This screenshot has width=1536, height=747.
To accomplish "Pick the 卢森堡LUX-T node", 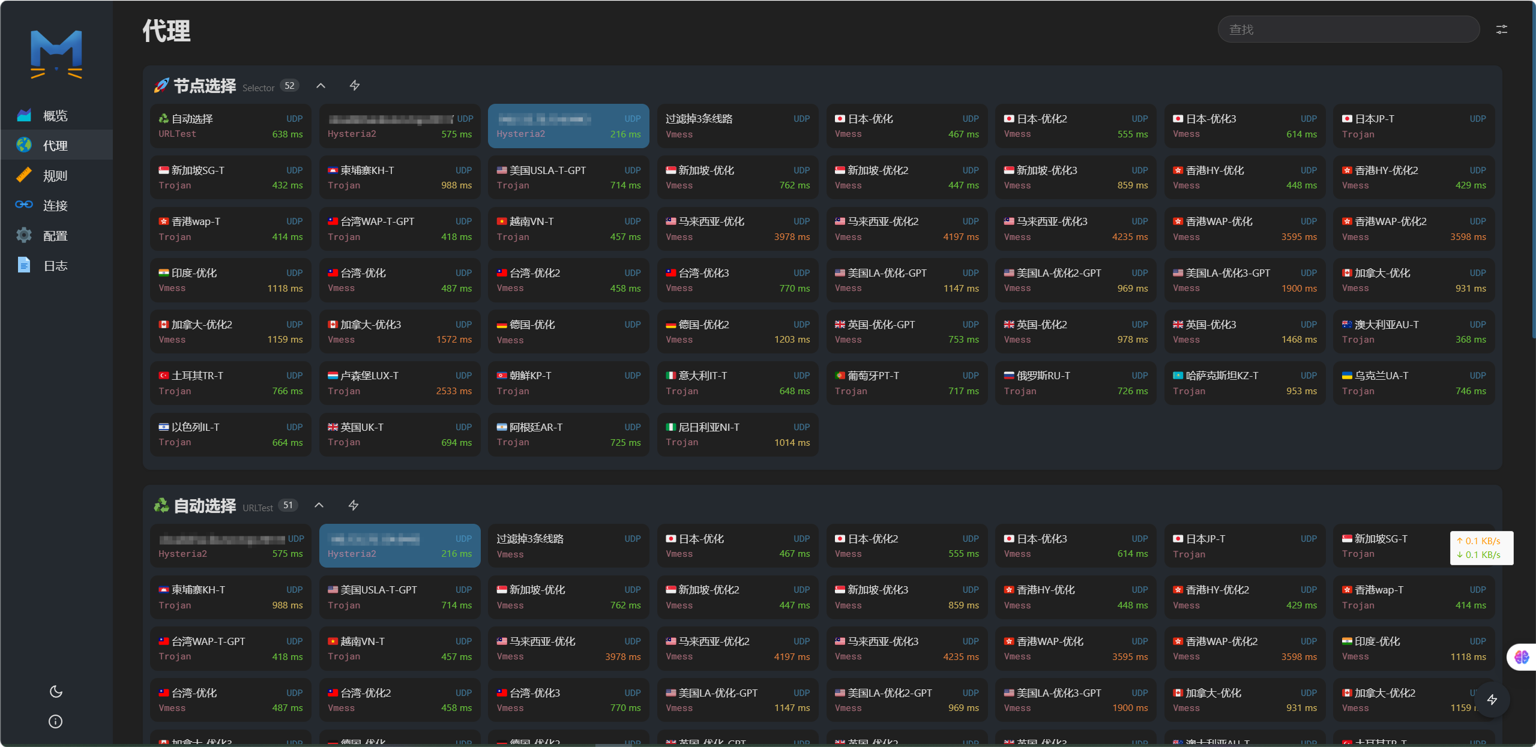I will (x=400, y=383).
